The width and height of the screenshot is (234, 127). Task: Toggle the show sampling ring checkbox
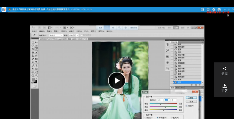(x=82, y=35)
